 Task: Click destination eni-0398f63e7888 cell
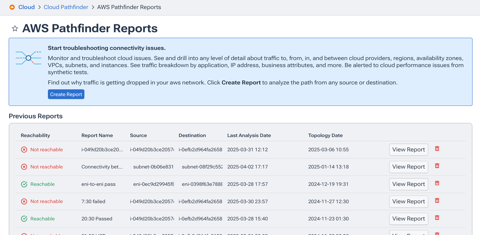[x=202, y=184]
